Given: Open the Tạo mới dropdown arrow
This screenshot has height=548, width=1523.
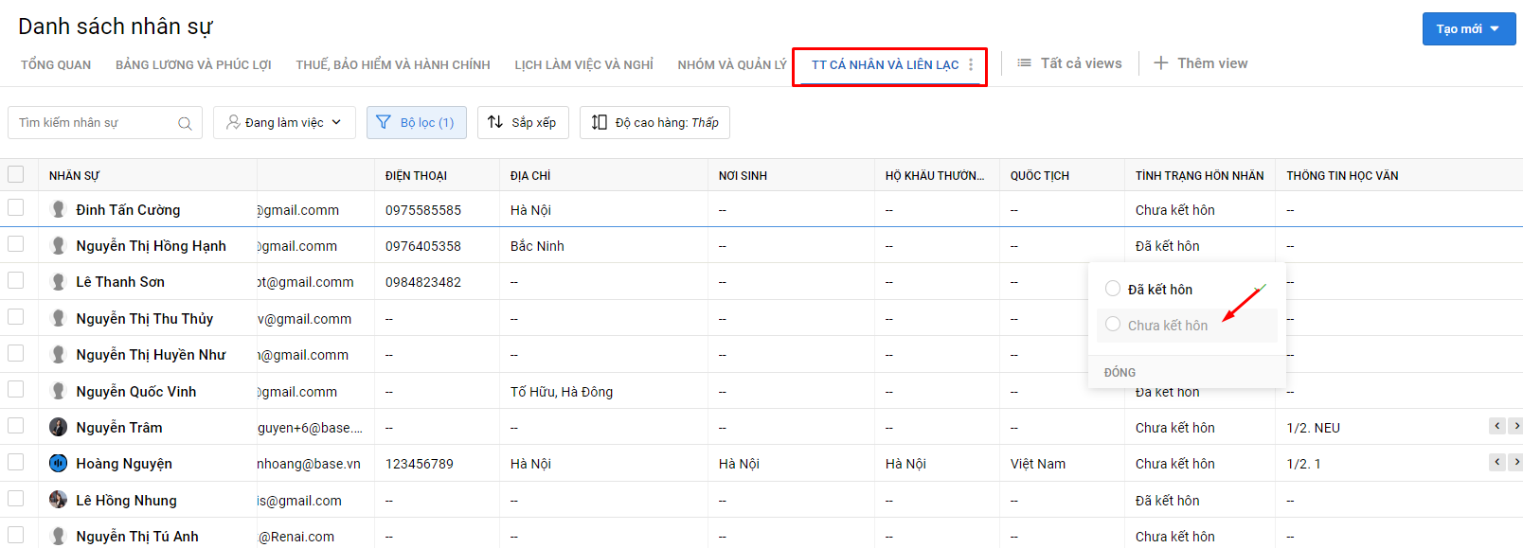Looking at the screenshot, I should [1495, 28].
